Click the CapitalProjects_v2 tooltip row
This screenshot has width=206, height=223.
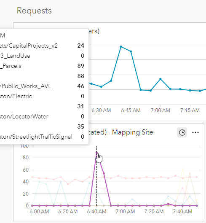pyautogui.click(x=42, y=46)
